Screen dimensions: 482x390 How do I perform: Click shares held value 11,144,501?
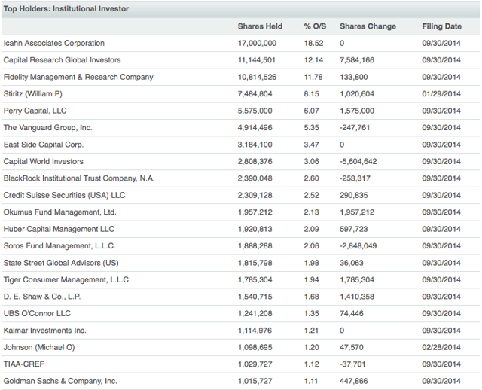(256, 60)
